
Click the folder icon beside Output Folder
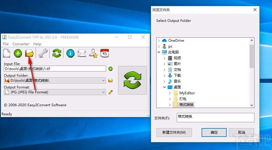pyautogui.click(x=110, y=80)
